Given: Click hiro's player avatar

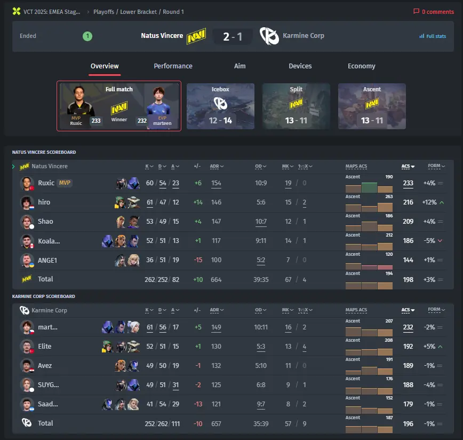Looking at the screenshot, I should click(27, 202).
